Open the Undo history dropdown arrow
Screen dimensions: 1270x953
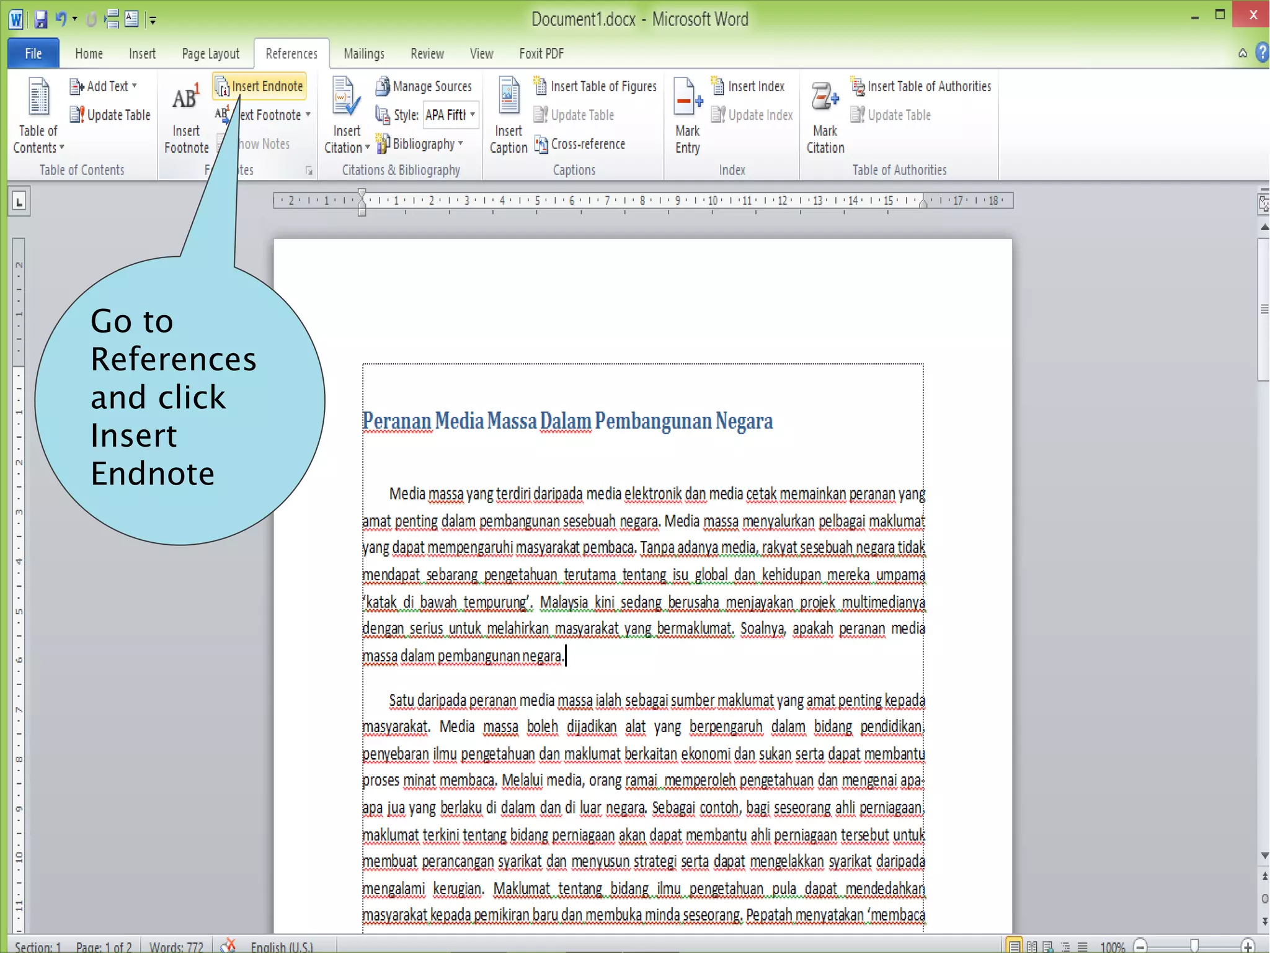pos(74,19)
